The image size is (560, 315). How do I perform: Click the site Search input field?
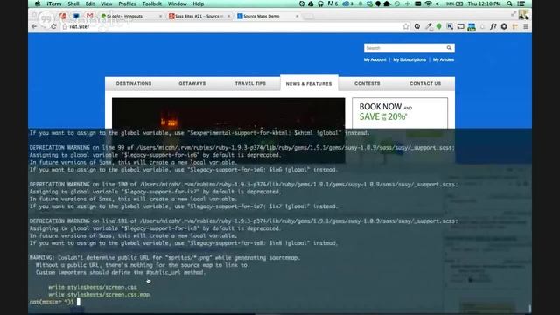coord(404,48)
